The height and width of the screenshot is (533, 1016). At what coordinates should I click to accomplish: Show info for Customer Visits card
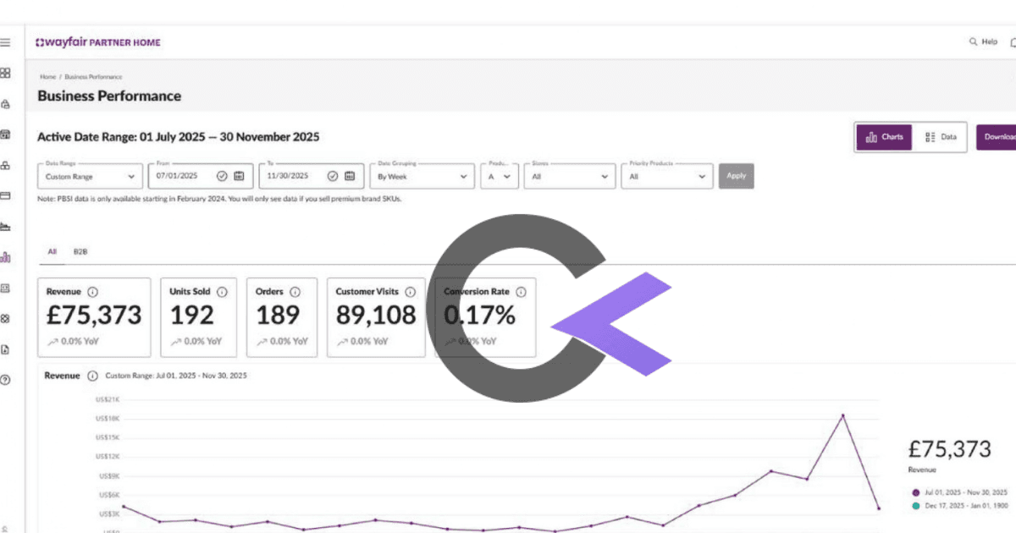(x=411, y=292)
